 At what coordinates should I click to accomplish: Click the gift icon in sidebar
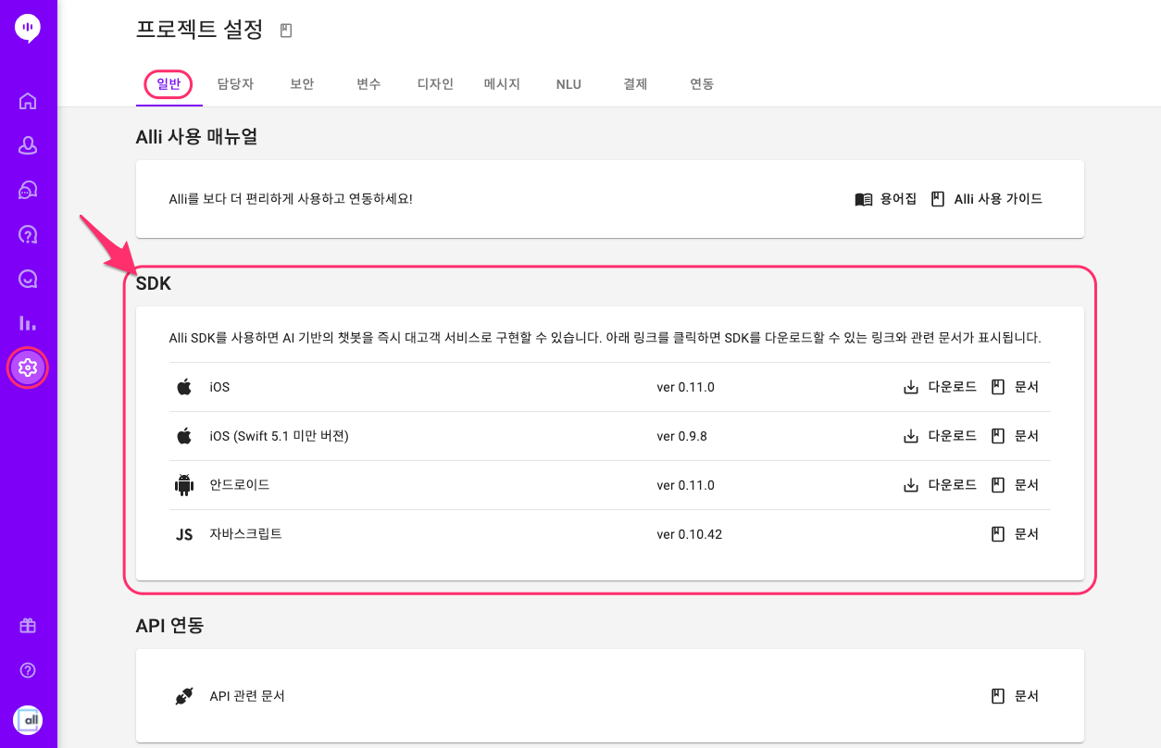point(28,626)
